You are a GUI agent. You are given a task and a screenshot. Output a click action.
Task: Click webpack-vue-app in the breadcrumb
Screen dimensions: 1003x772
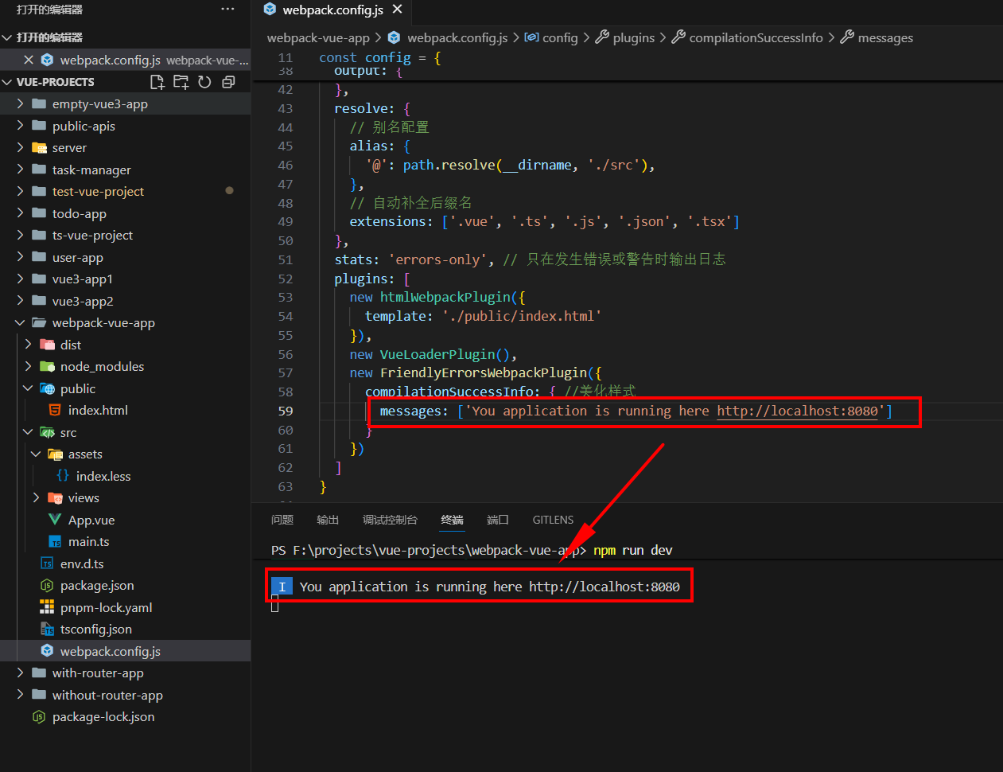point(318,38)
